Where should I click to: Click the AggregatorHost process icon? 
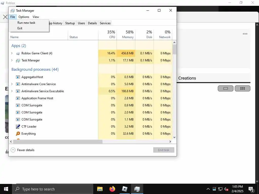coord(18,77)
